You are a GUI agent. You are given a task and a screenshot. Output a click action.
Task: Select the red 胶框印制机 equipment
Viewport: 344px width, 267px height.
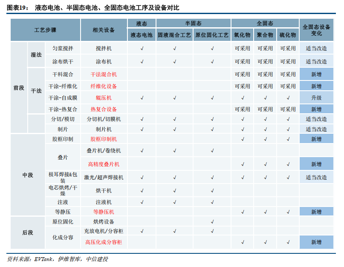tap(104, 139)
